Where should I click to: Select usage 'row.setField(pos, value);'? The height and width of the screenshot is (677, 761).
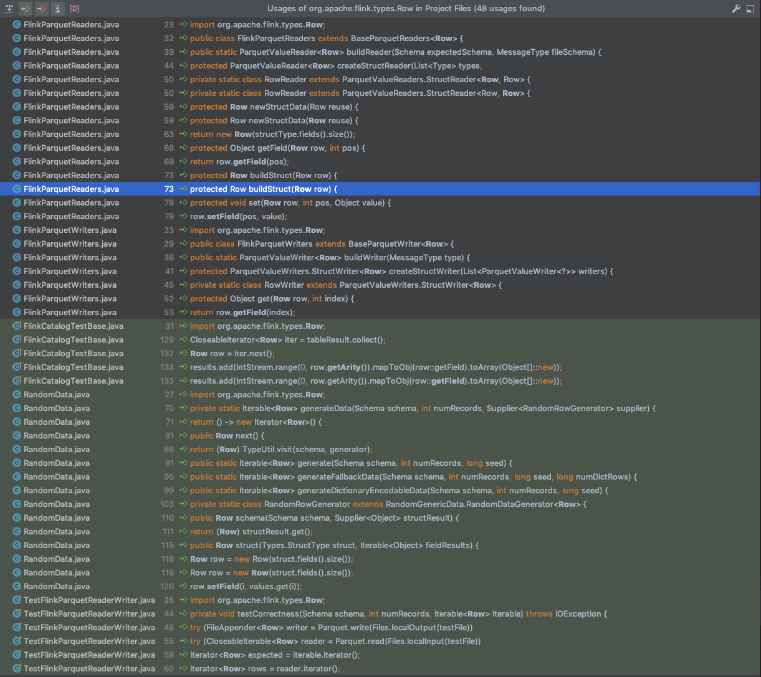click(238, 217)
